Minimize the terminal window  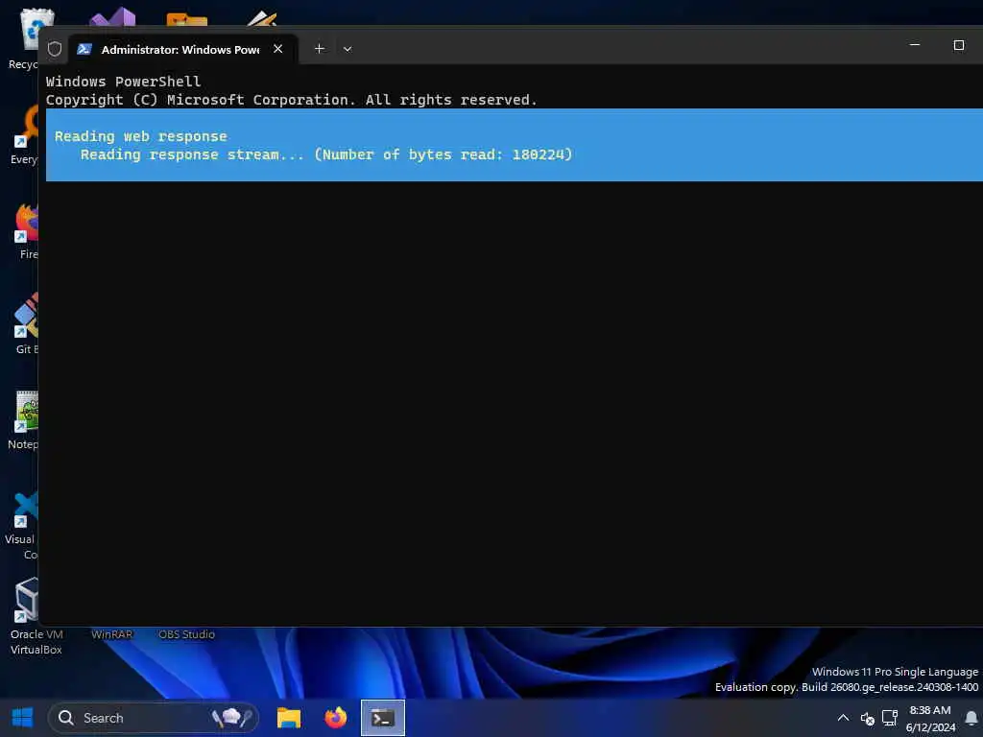click(x=915, y=45)
